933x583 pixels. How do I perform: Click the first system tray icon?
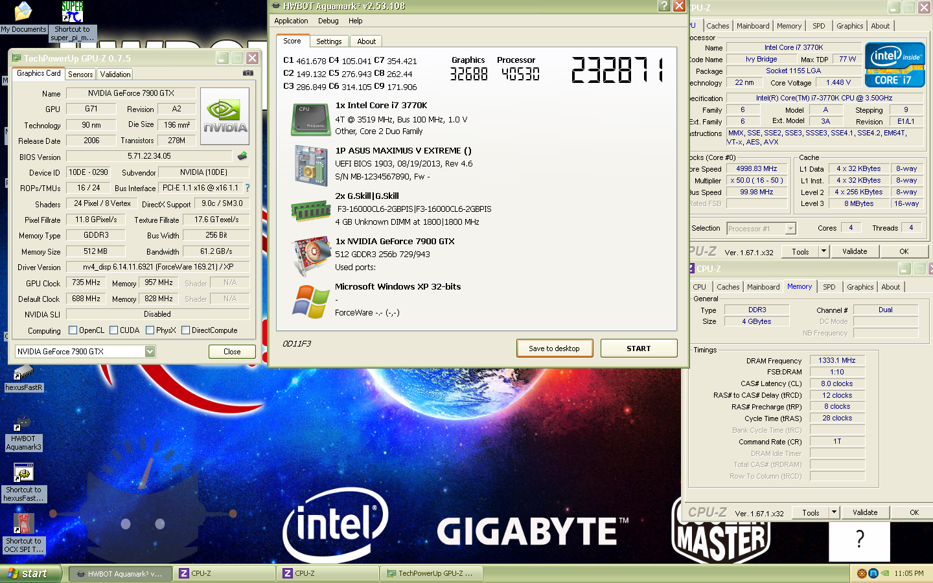click(x=862, y=573)
